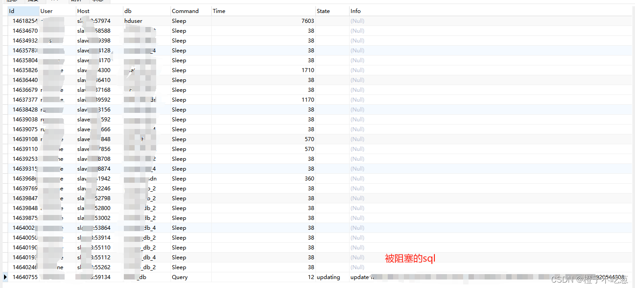Select the process Id 14634670
This screenshot has width=635, height=288.
25,31
